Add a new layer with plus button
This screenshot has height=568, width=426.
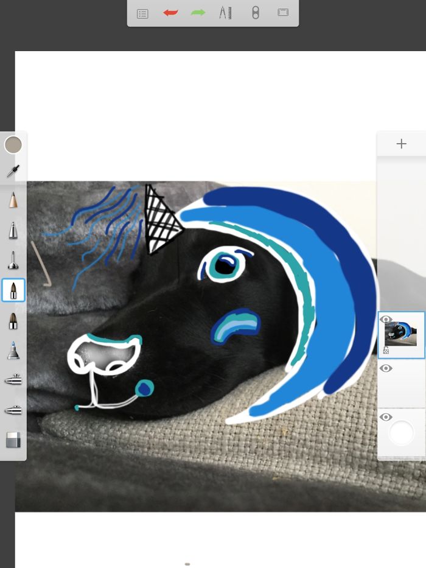click(401, 144)
